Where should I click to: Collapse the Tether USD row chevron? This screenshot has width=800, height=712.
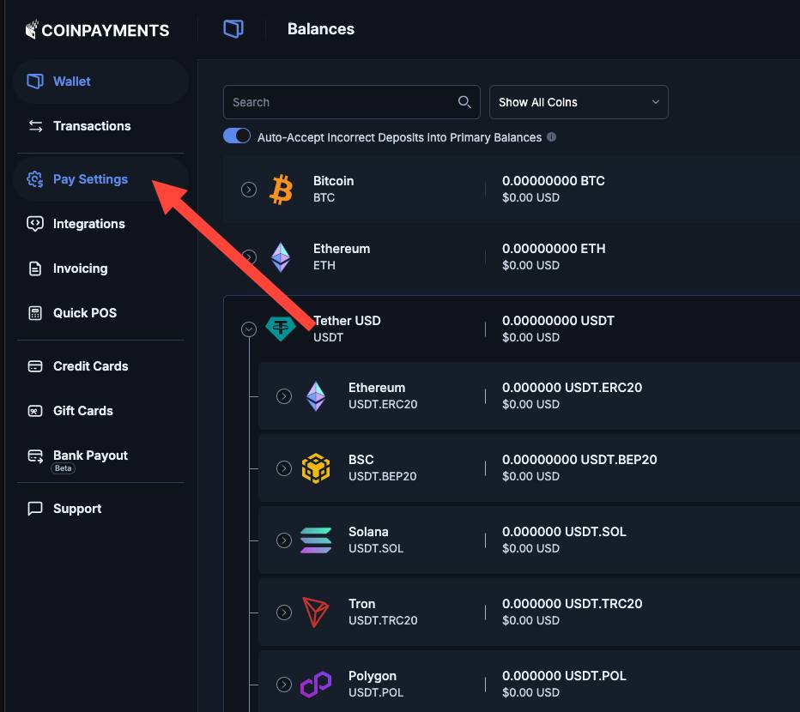pyautogui.click(x=248, y=329)
